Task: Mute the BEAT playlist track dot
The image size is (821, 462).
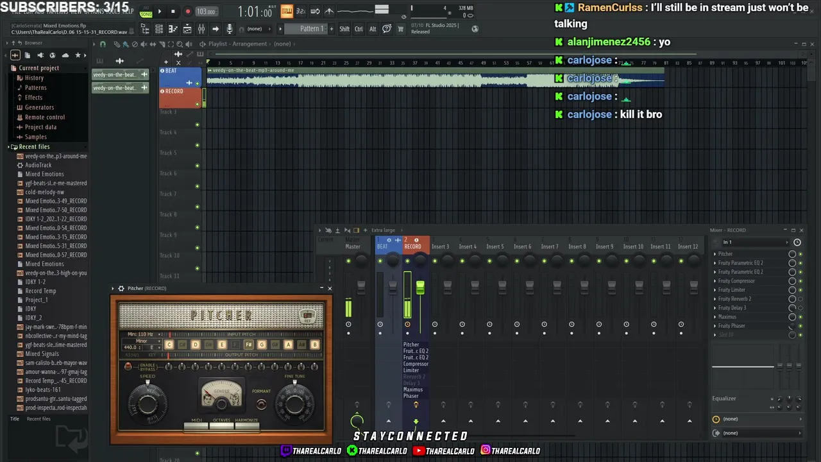Action: [x=197, y=83]
